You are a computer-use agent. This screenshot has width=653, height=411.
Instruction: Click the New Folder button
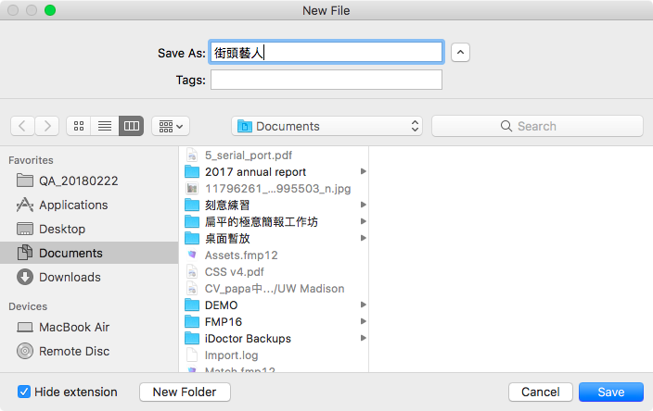coord(185,392)
